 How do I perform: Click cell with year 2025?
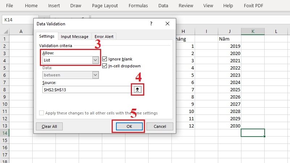coord(229,89)
